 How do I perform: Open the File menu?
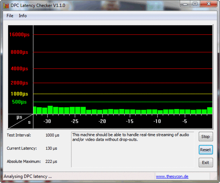point(10,16)
